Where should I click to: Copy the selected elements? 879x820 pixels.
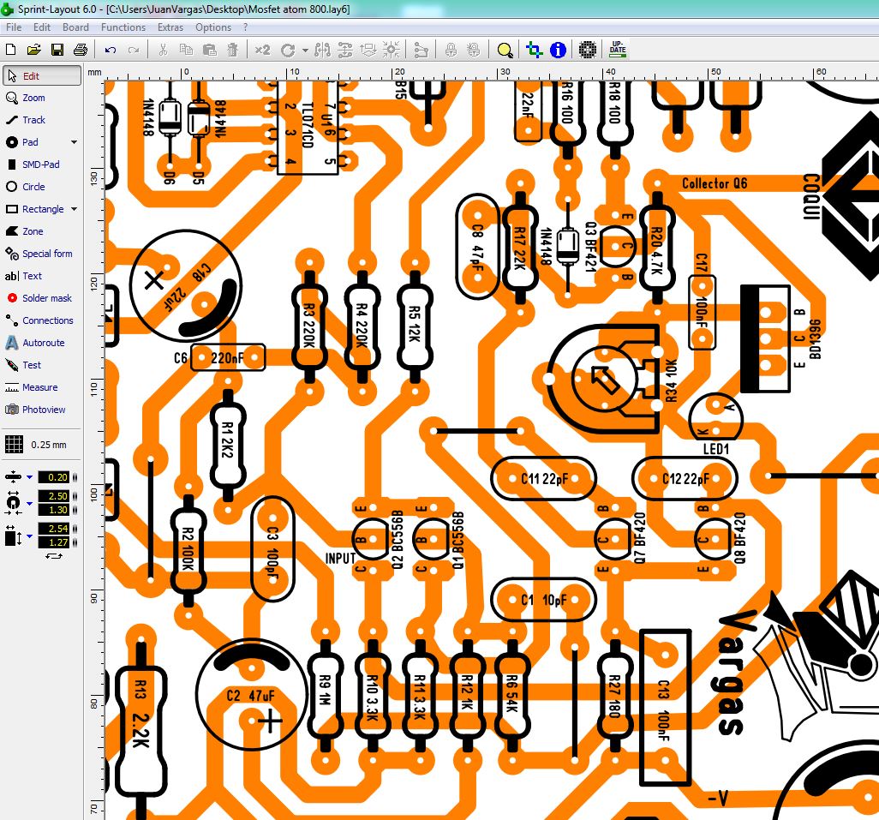pyautogui.click(x=186, y=50)
